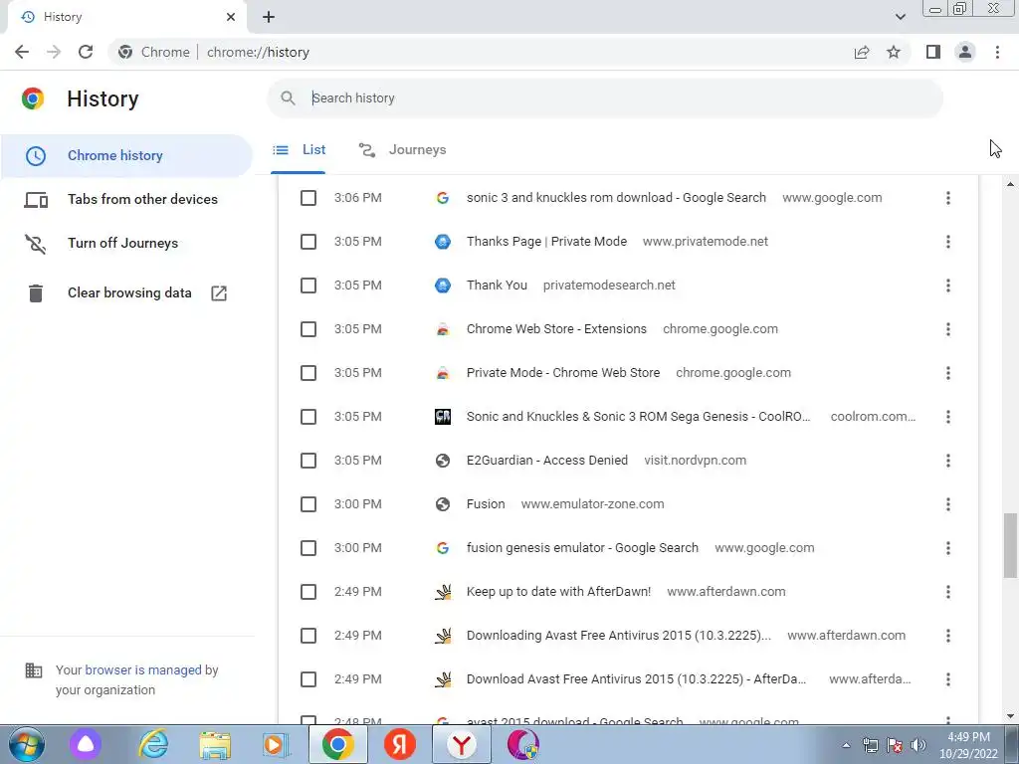Open the profile avatar button

(965, 52)
